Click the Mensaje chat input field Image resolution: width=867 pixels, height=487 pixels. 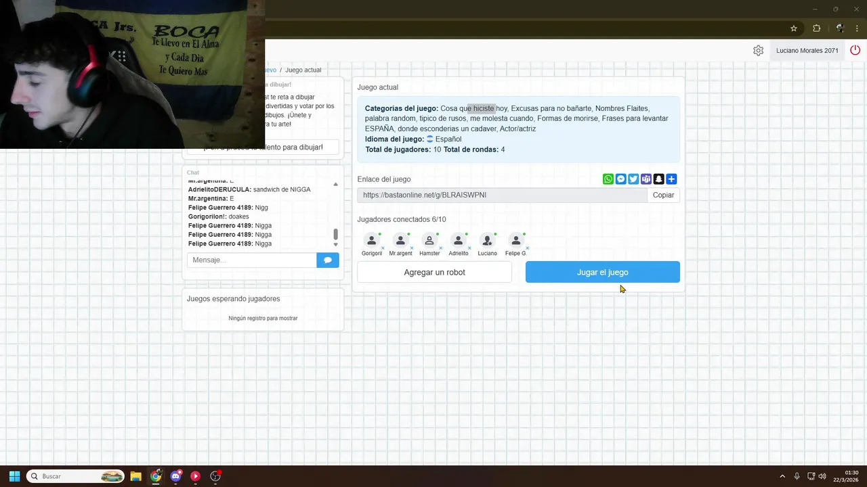point(252,260)
